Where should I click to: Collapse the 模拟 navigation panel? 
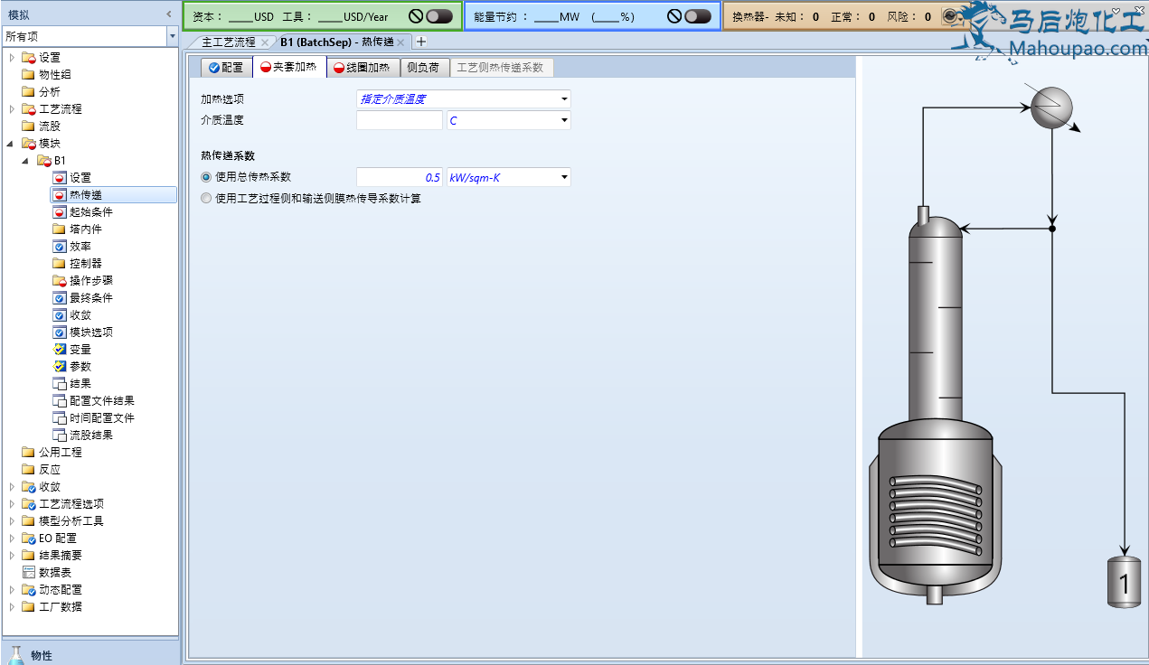pyautogui.click(x=168, y=14)
